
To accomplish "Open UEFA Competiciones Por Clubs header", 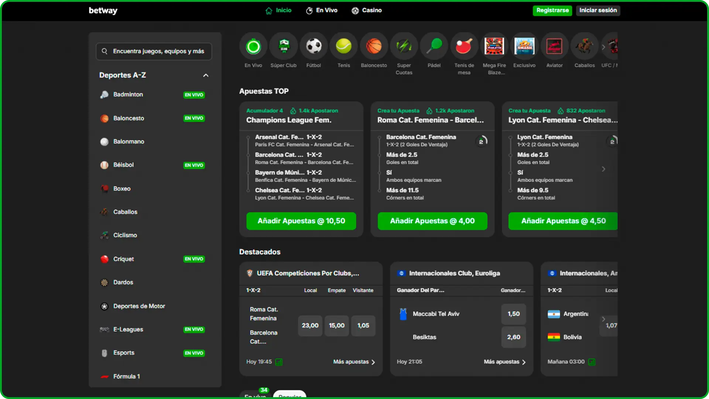I will (x=311, y=273).
